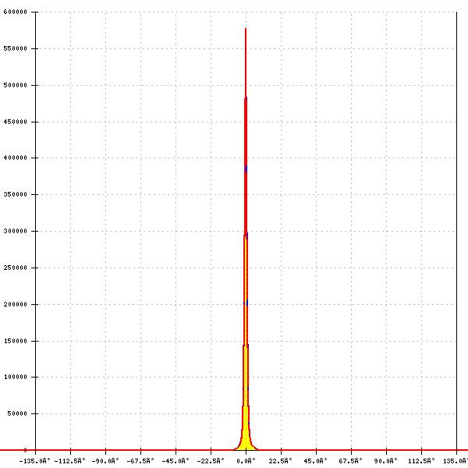
Task: Select the 67.5° x-axis label
Action: coord(351,461)
